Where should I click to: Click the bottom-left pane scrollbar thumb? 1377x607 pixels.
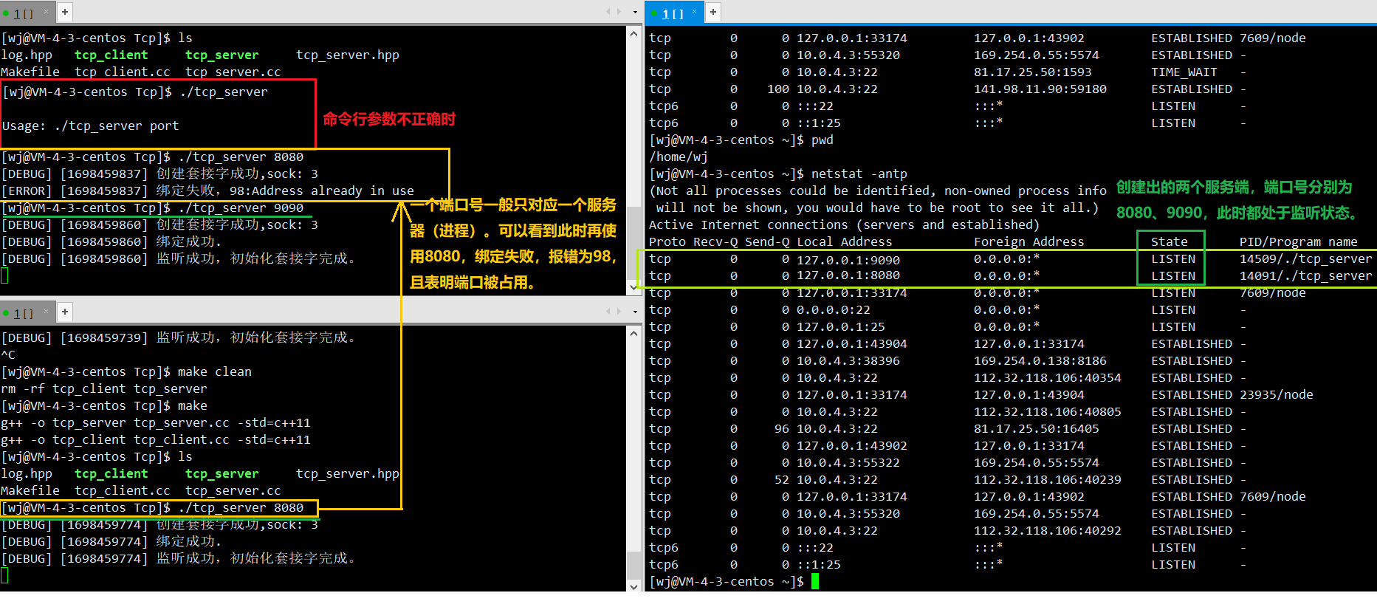pos(633,566)
